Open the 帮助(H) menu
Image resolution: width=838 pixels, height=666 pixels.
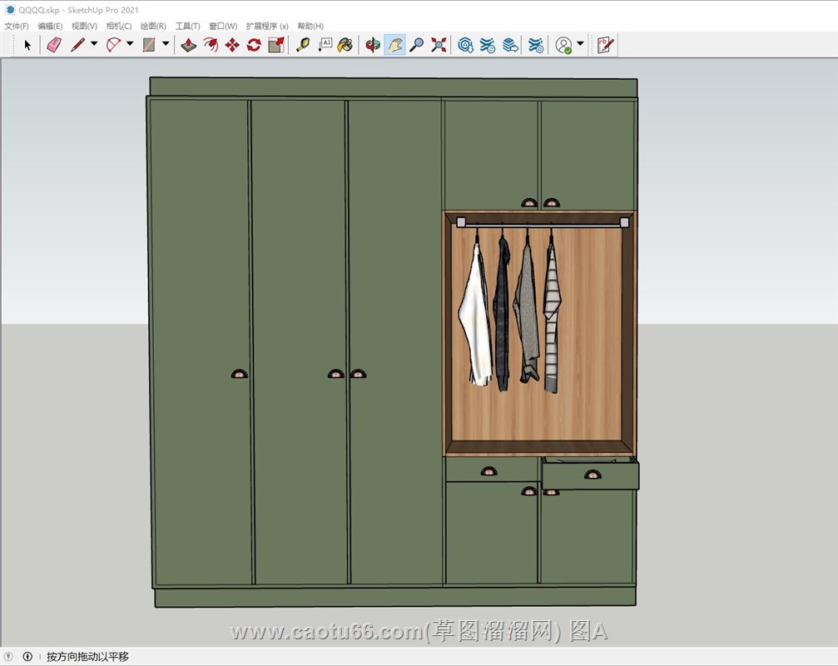(310, 26)
